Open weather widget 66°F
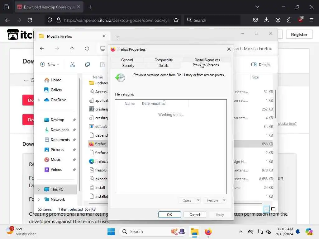The height and width of the screenshot is (239, 319). [x=21, y=232]
